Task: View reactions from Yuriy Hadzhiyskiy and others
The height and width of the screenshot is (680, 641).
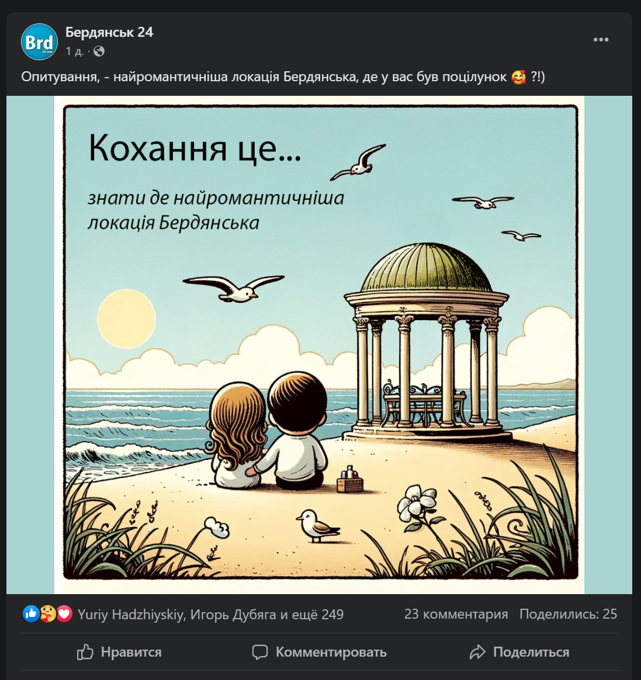Action: pos(211,615)
